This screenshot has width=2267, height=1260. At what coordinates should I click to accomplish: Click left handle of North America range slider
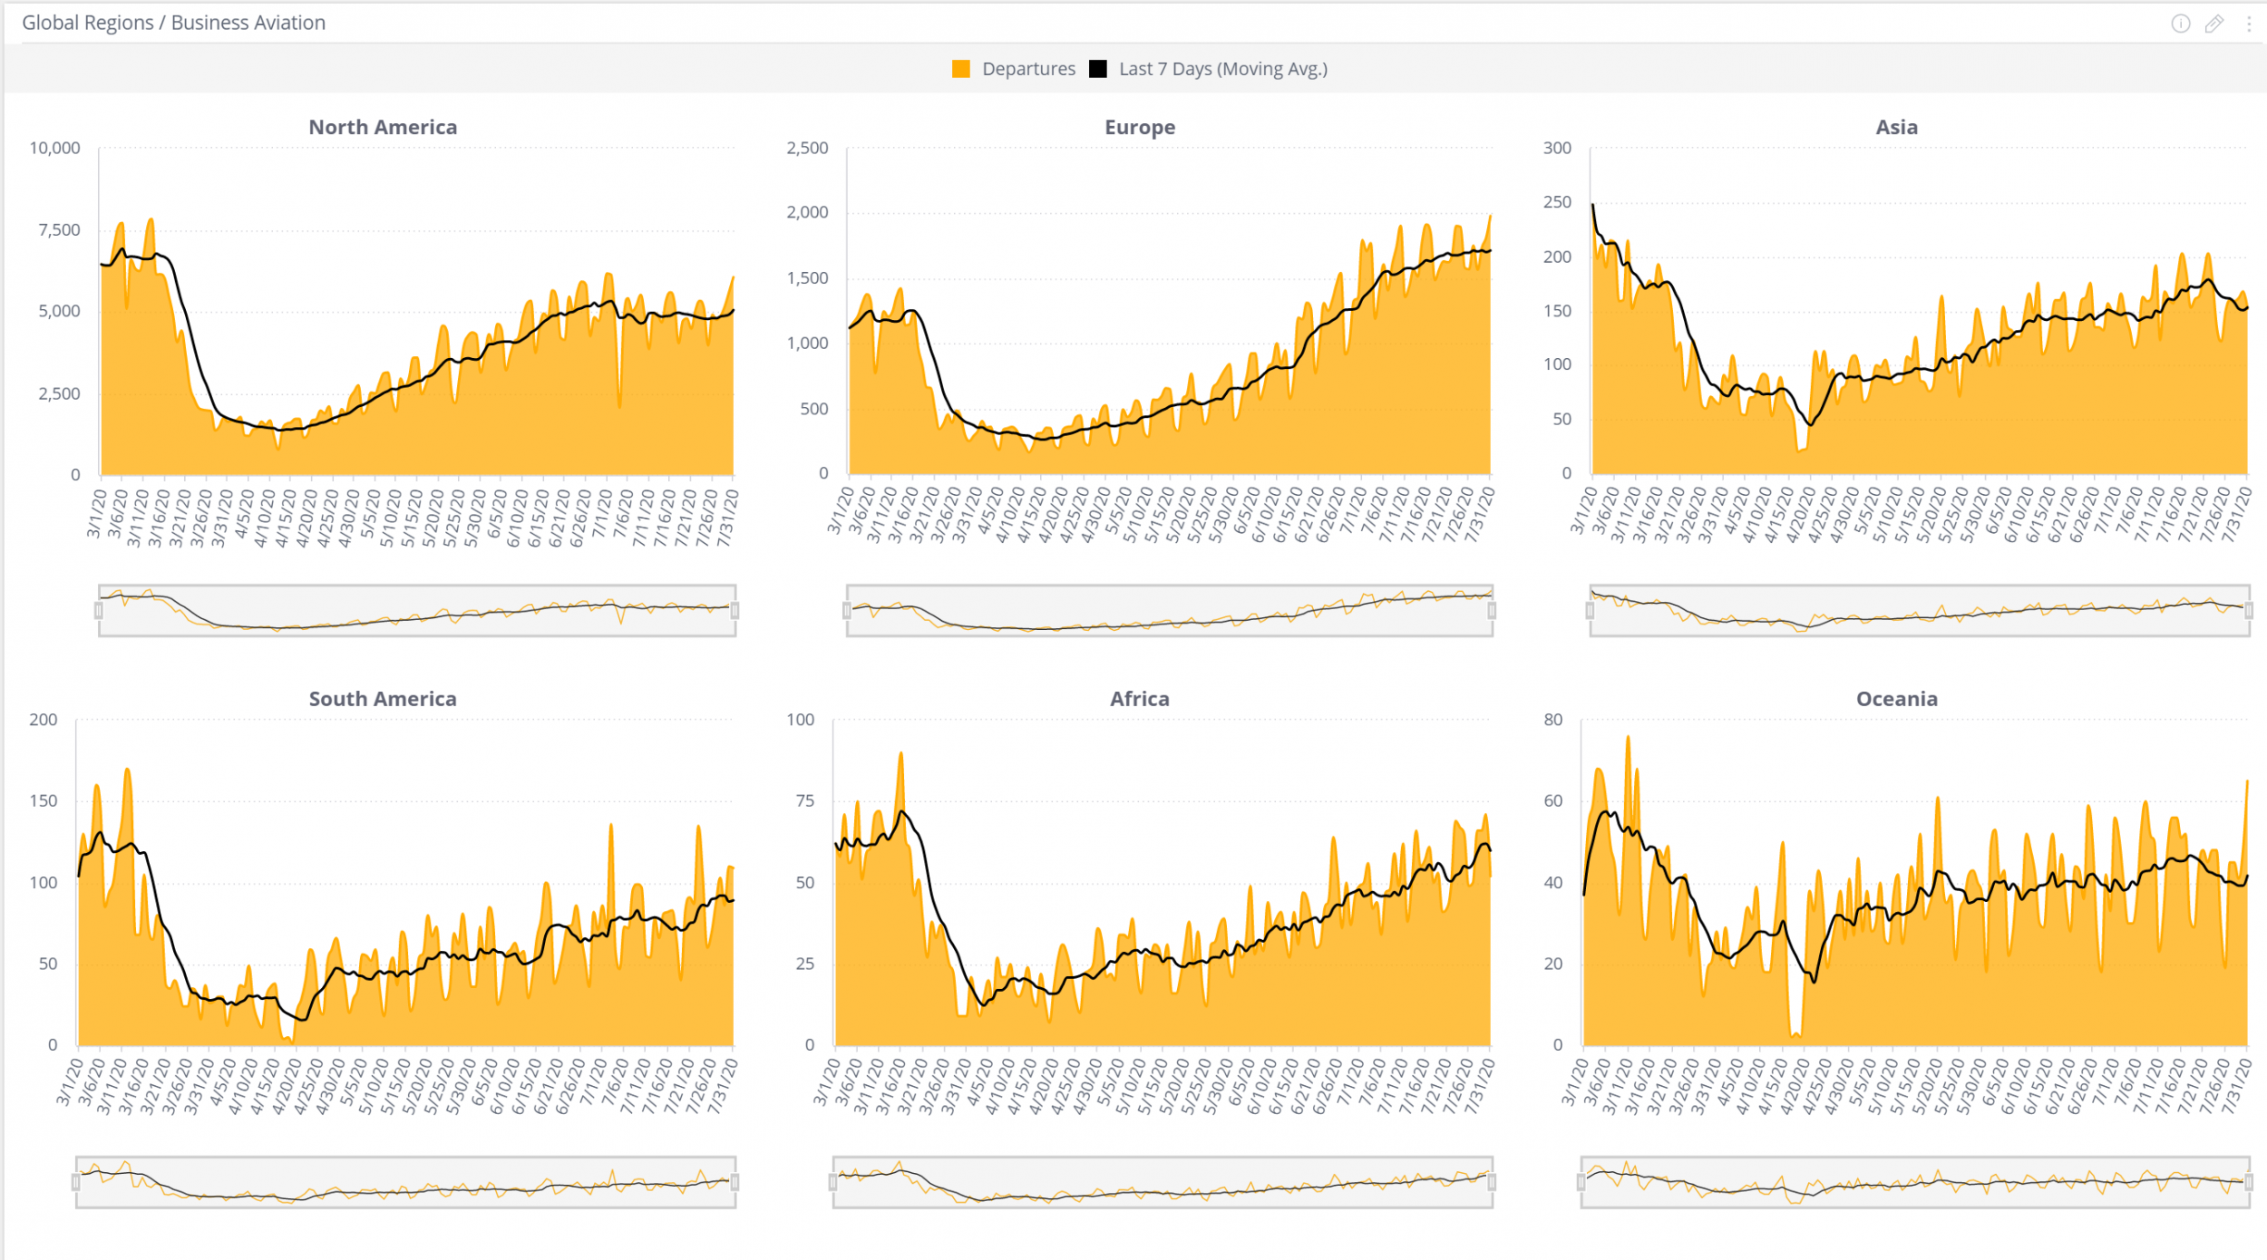(x=99, y=611)
